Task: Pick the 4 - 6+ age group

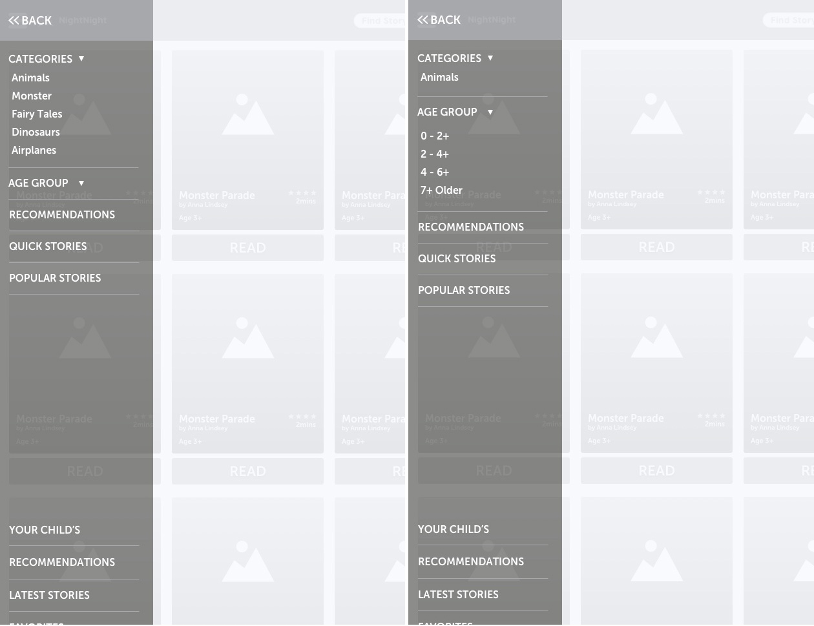Action: [x=435, y=172]
